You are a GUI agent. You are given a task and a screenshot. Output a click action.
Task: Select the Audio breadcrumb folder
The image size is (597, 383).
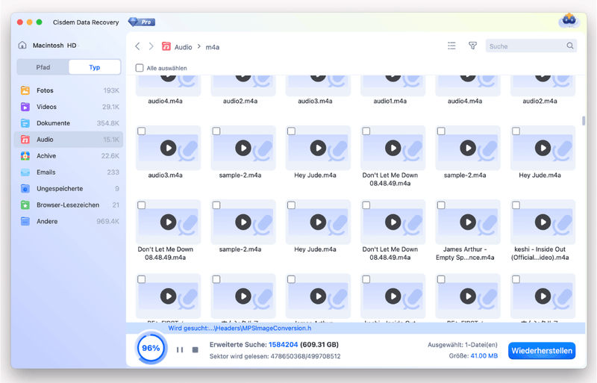pos(183,47)
